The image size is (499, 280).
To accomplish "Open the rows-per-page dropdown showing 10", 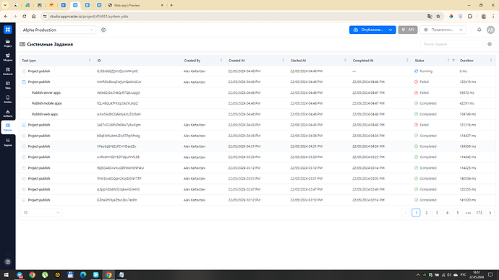I will [41, 213].
